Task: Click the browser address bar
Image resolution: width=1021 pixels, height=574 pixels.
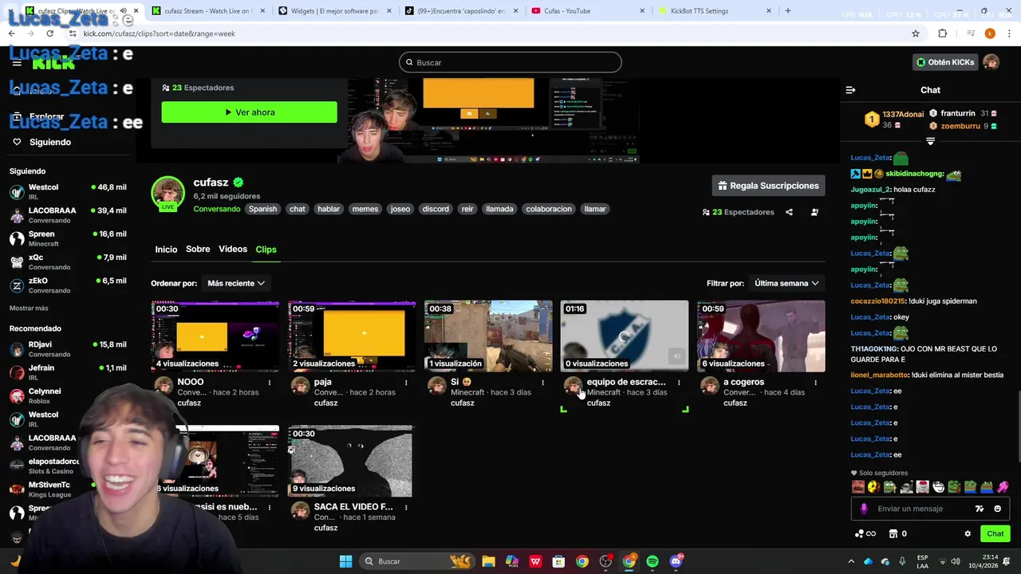Action: tap(487, 33)
